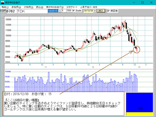Click the year label 17 on time axis
Image resolution: width=156 pixels, height=117 pixels.
pos(46,67)
